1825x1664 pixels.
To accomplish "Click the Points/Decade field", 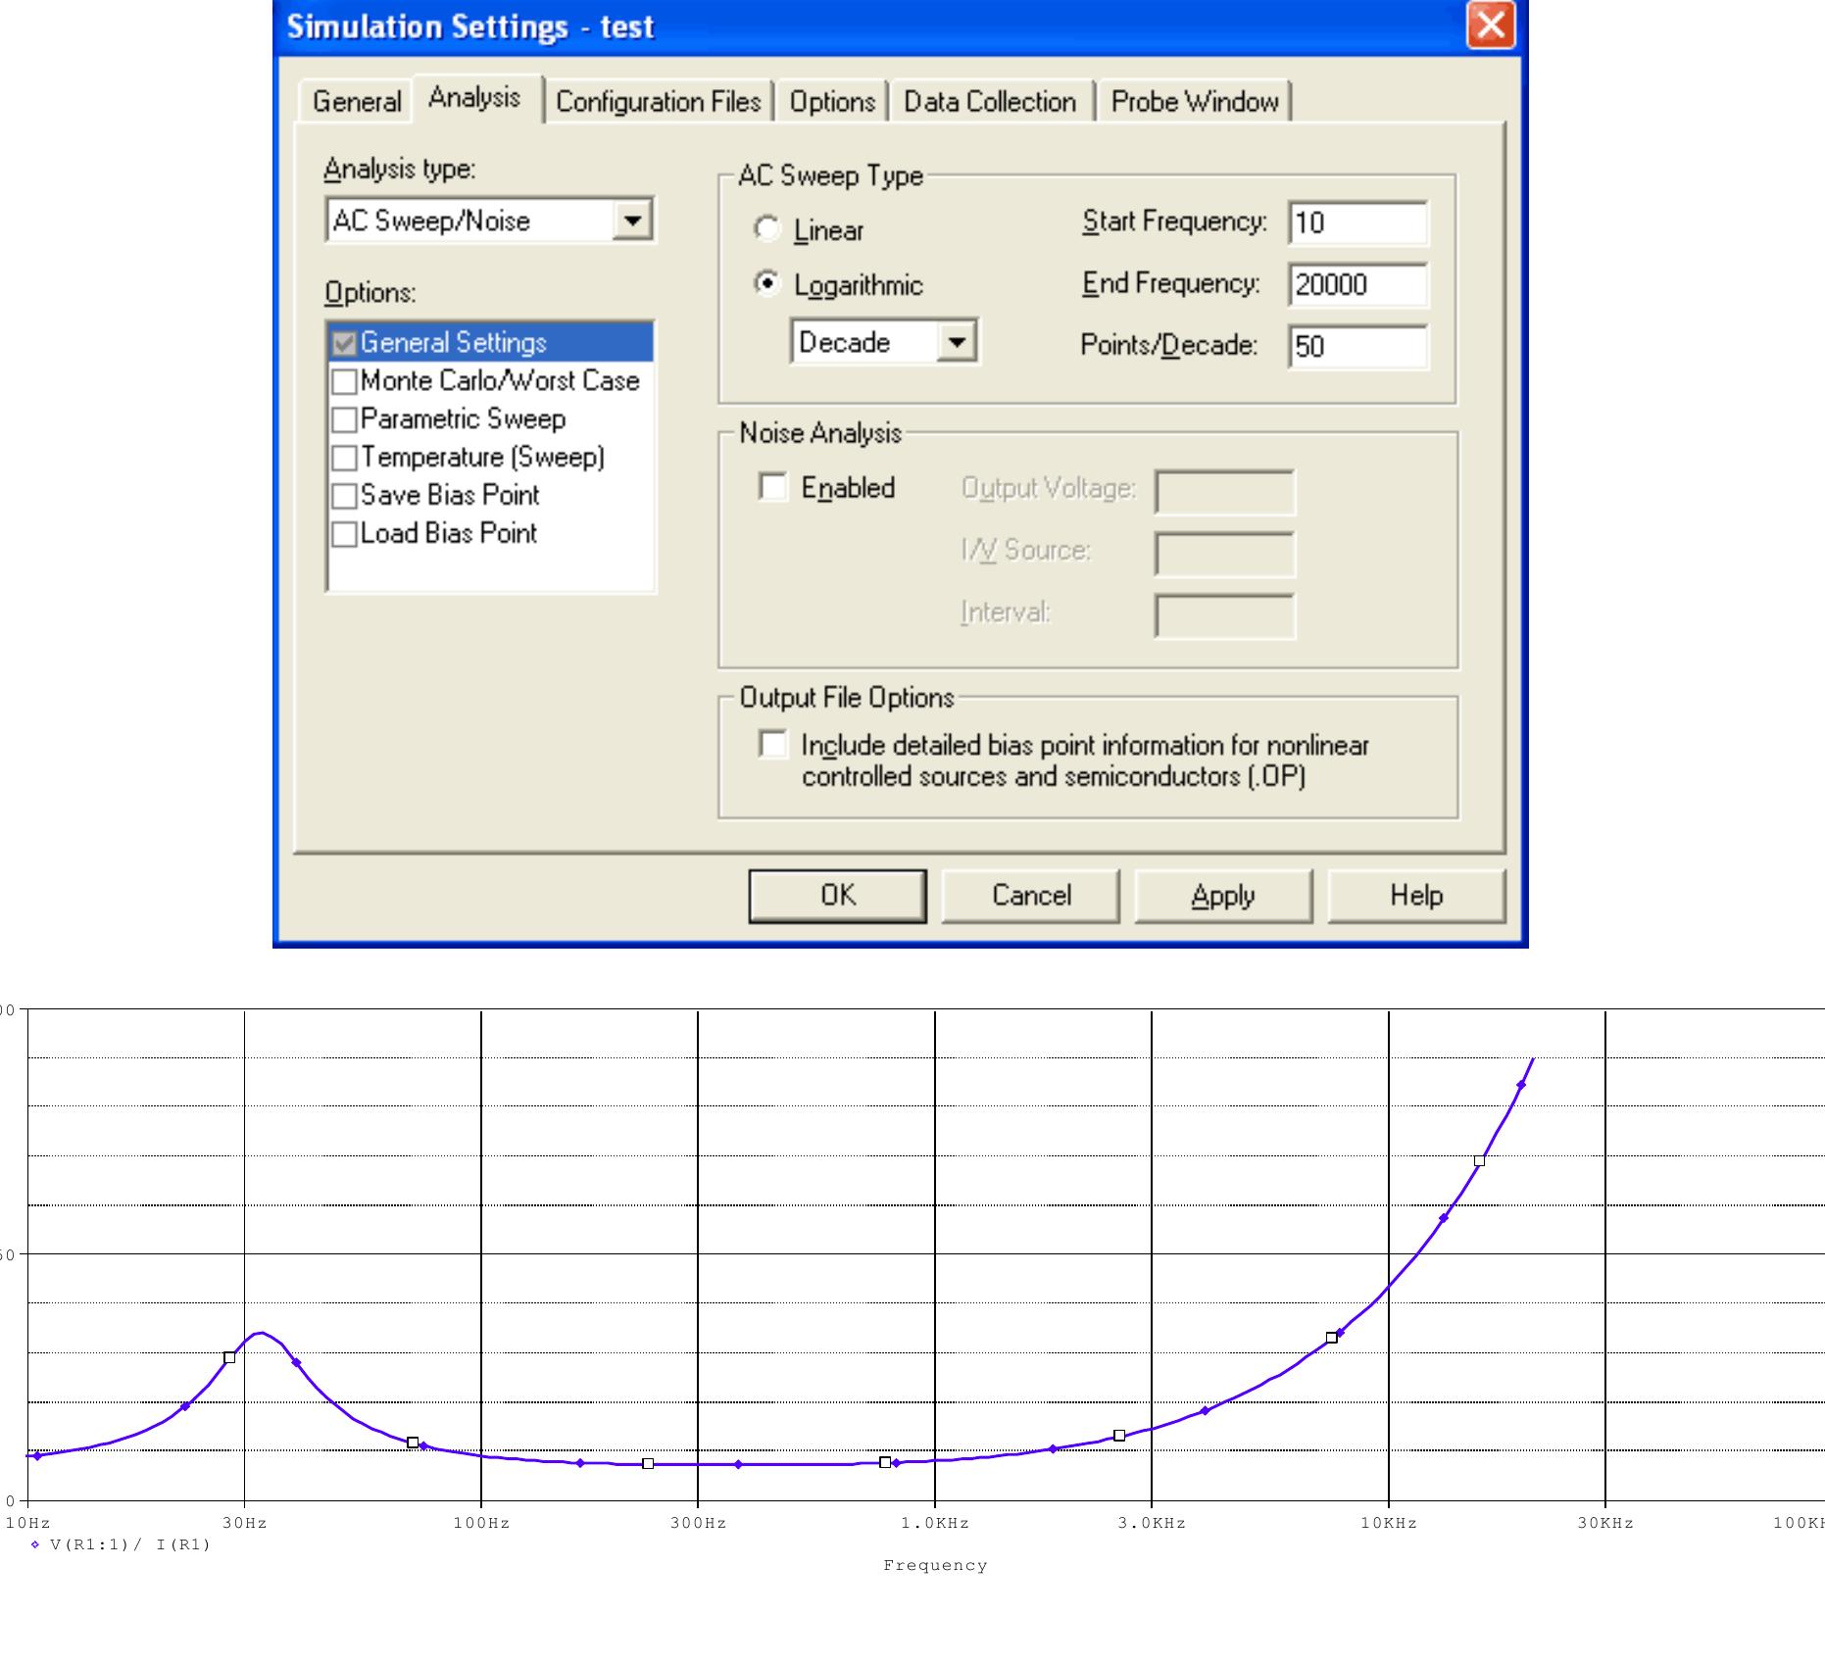I will (x=1357, y=346).
